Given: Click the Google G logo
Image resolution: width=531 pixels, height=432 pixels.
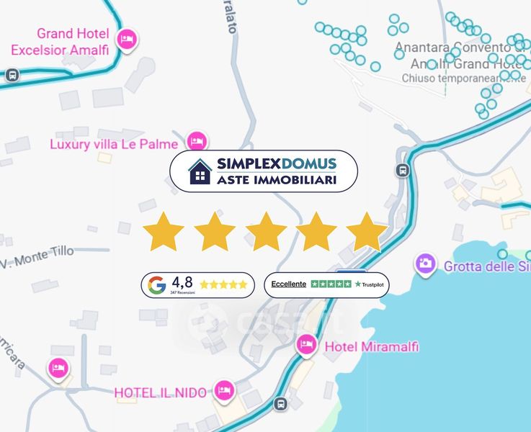Looking at the screenshot, I should pyautogui.click(x=157, y=285).
